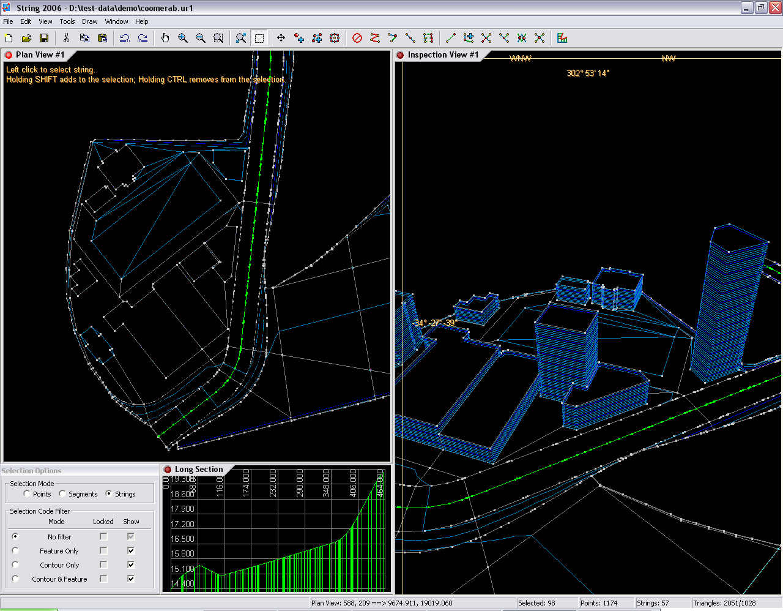Click the Undo arrow icon
This screenshot has width=783, height=611.
125,38
